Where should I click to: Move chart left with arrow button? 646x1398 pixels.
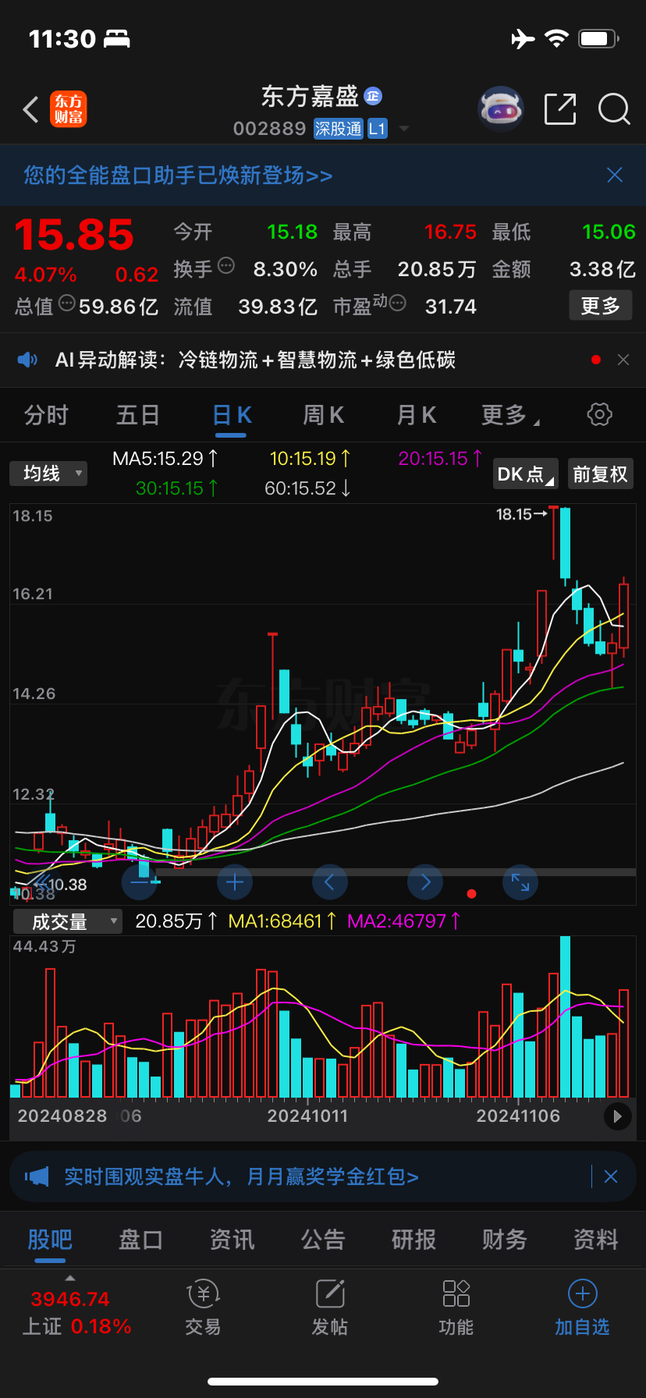(x=330, y=882)
